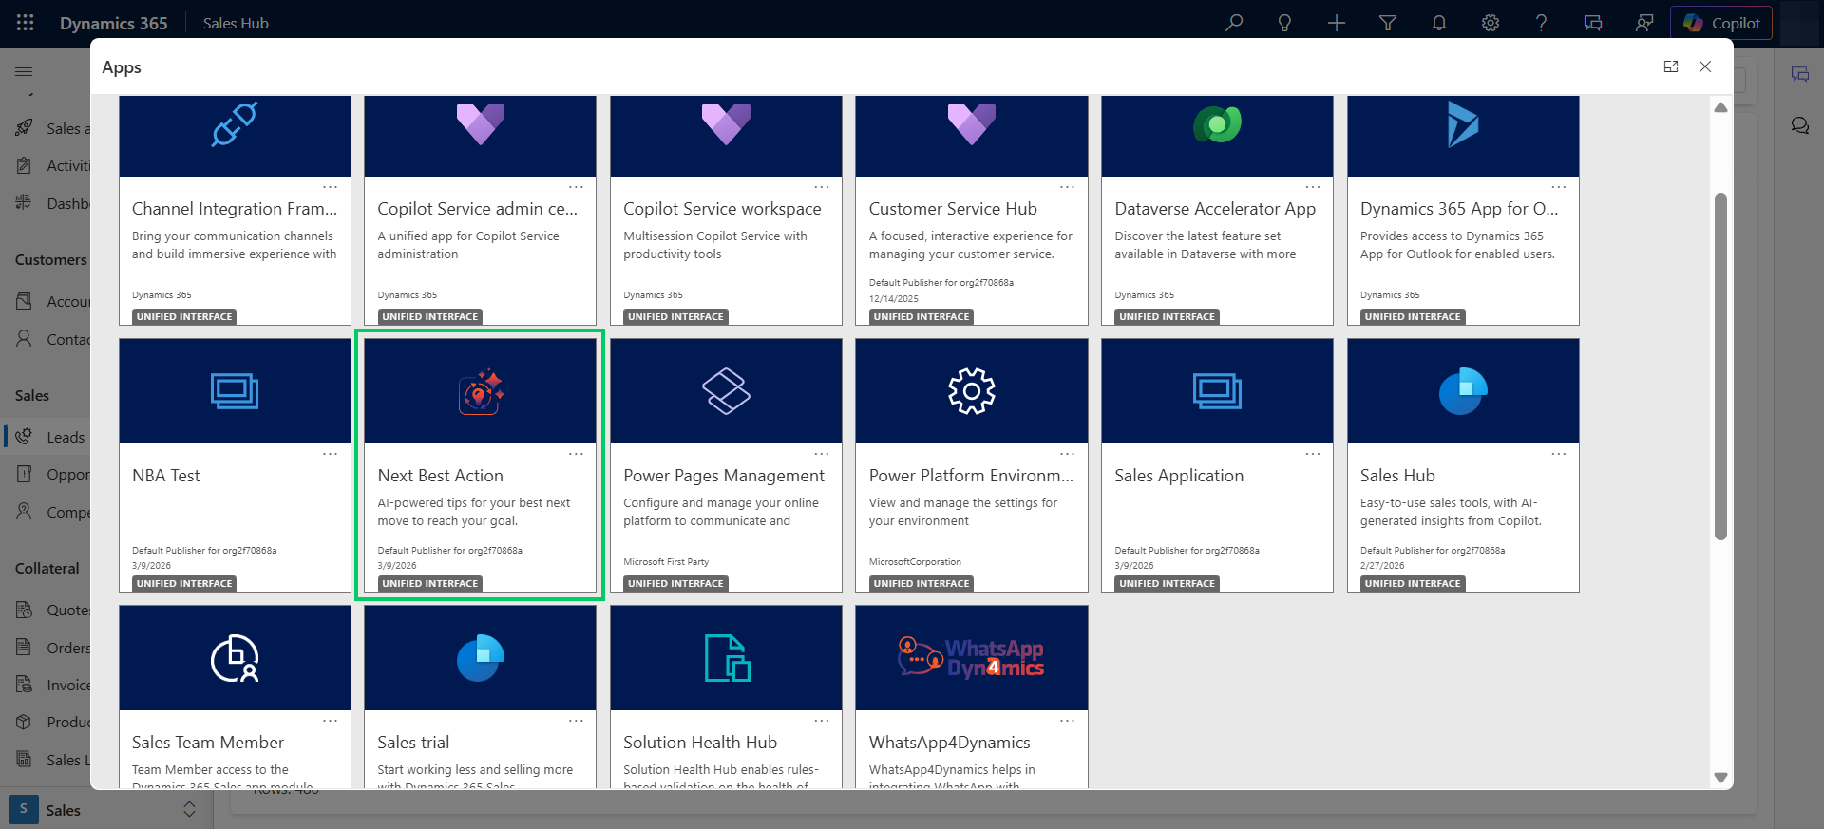Open more options for Next Best Action
The width and height of the screenshot is (1824, 829).
pyautogui.click(x=576, y=454)
